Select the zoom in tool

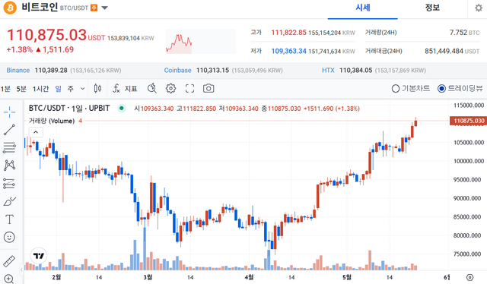[x=9, y=279]
